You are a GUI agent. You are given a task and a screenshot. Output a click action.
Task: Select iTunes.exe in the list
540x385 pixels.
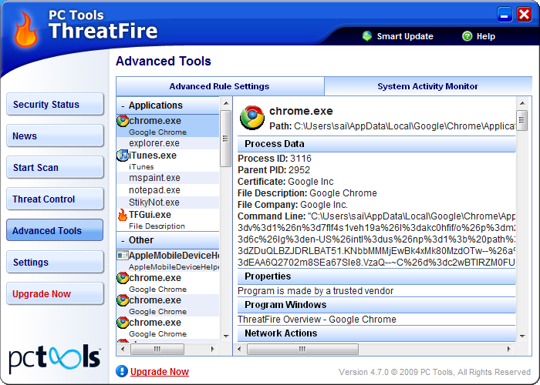click(167, 160)
